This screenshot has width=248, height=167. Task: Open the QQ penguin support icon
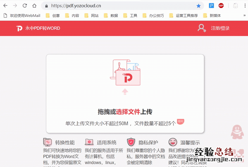pos(237,132)
